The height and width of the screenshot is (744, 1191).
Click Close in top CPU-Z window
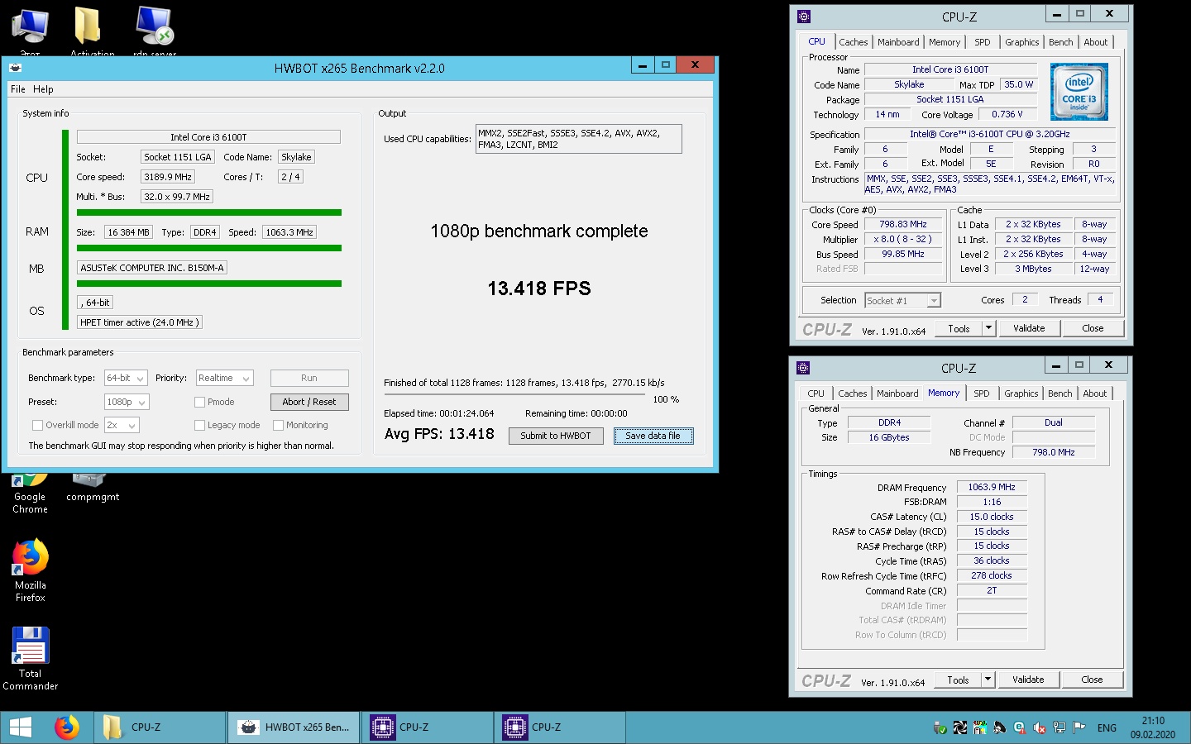pos(1093,328)
